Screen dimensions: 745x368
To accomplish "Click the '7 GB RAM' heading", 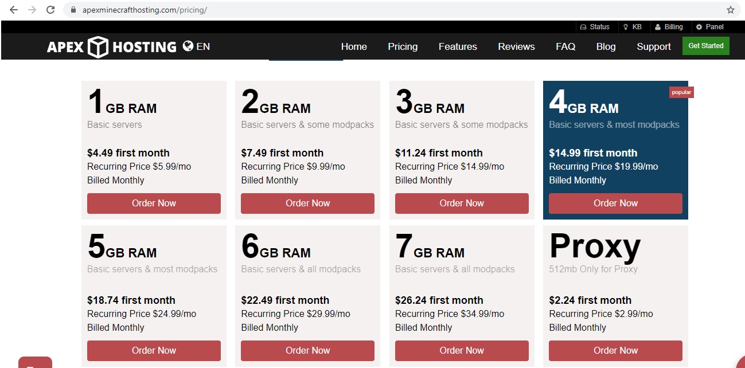I will (x=430, y=247).
